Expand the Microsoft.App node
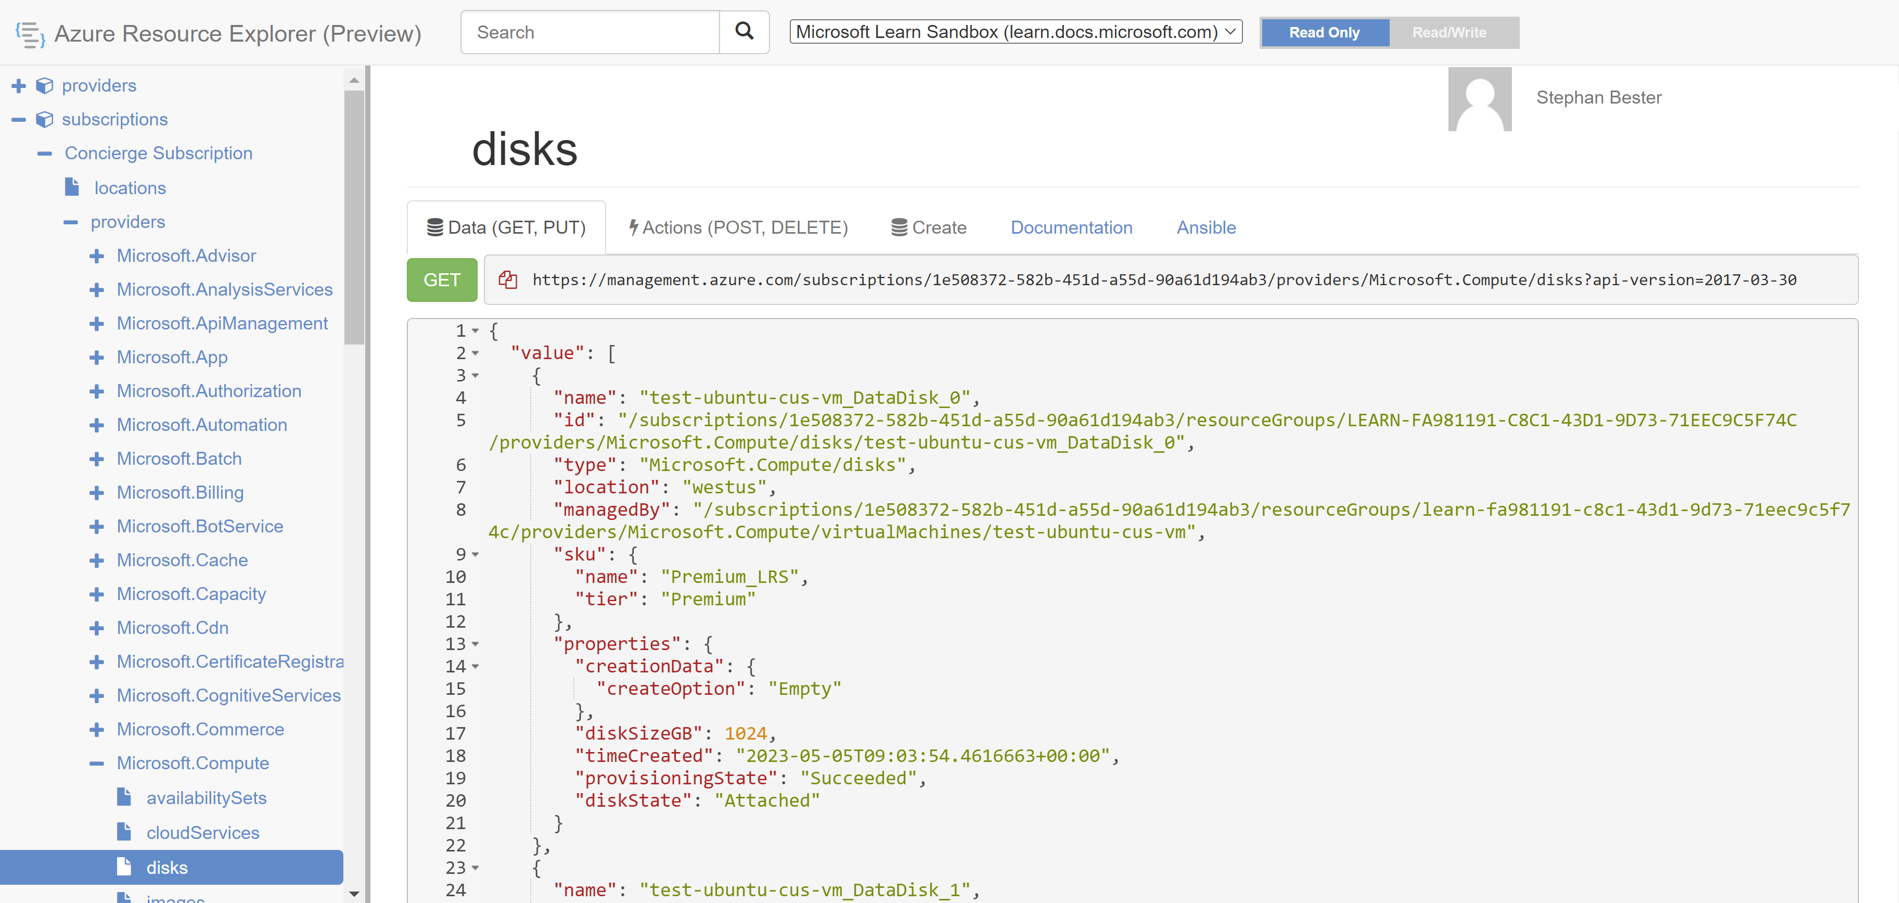Screen dimensions: 1899x903 click(97, 358)
